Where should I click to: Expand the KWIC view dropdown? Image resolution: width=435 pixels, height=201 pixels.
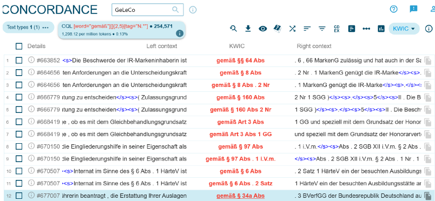pos(404,29)
